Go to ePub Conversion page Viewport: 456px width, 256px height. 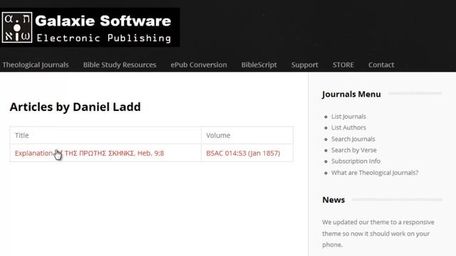pyautogui.click(x=199, y=65)
